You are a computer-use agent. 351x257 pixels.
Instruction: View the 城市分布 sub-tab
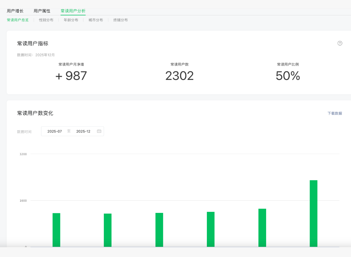click(x=96, y=20)
